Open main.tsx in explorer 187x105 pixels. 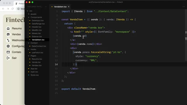coord(34,72)
